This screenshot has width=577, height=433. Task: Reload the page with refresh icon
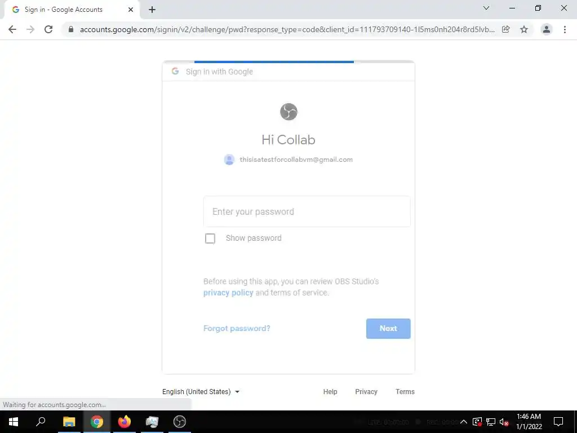pos(48,29)
